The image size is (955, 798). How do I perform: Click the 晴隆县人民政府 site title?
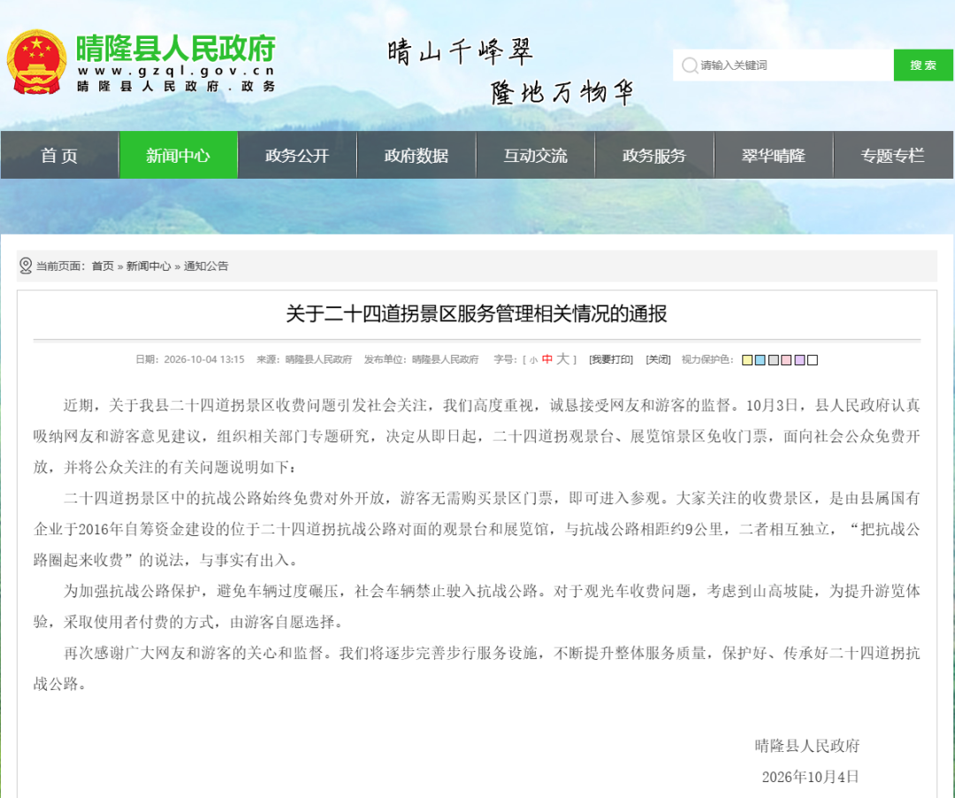coord(175,48)
